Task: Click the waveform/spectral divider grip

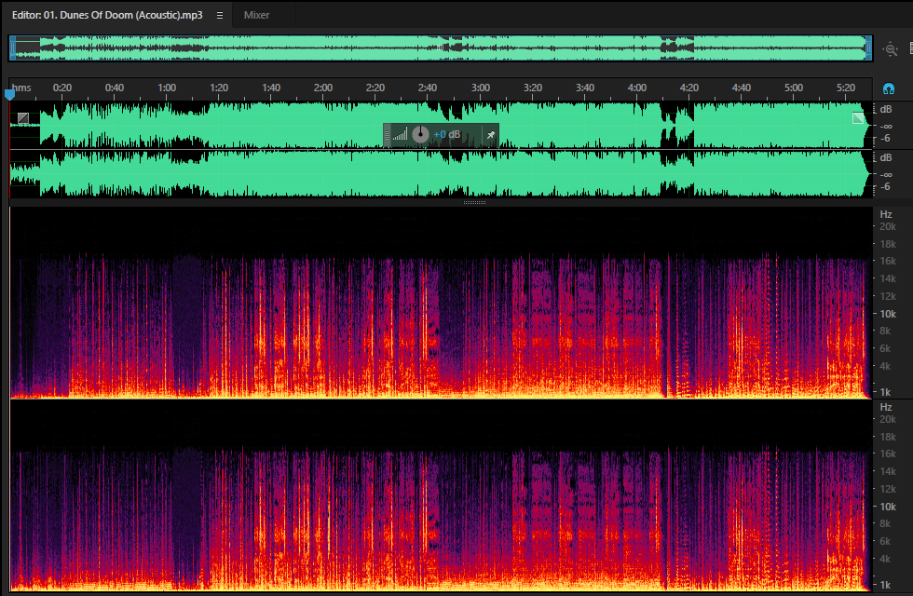Action: point(474,203)
